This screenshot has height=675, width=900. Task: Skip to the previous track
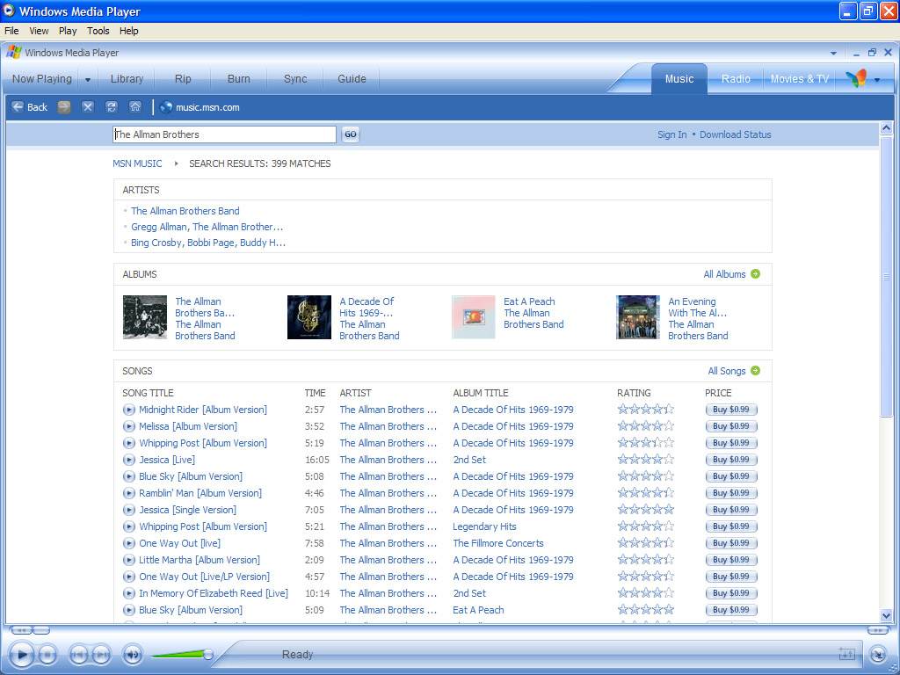click(78, 654)
